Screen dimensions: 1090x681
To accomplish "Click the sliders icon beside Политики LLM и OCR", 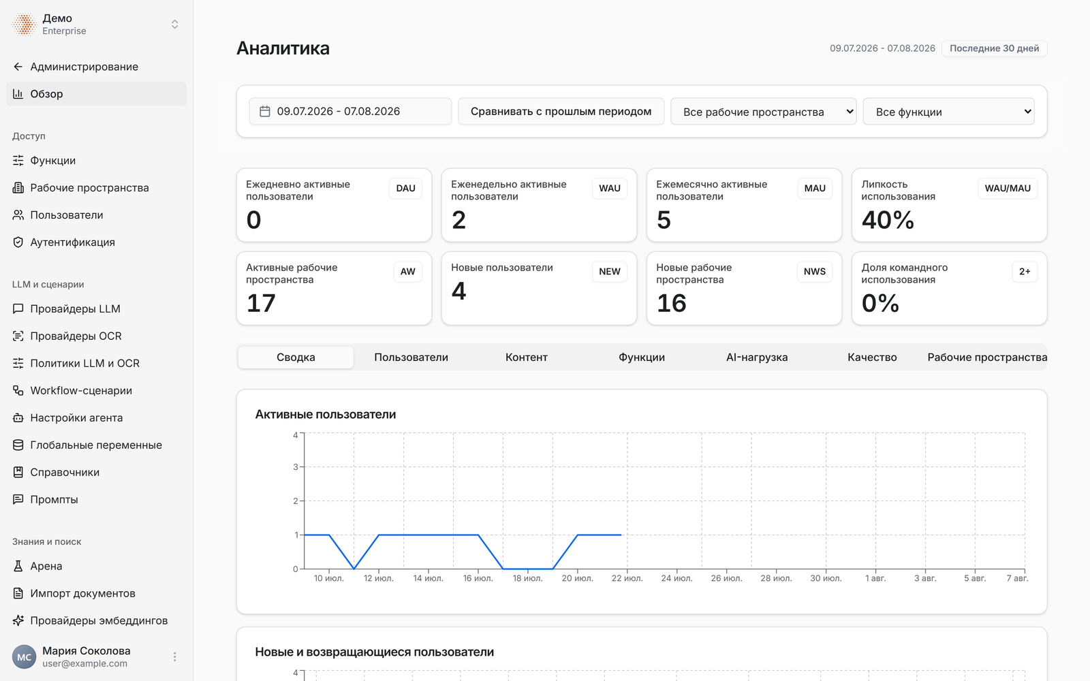I will click(18, 364).
